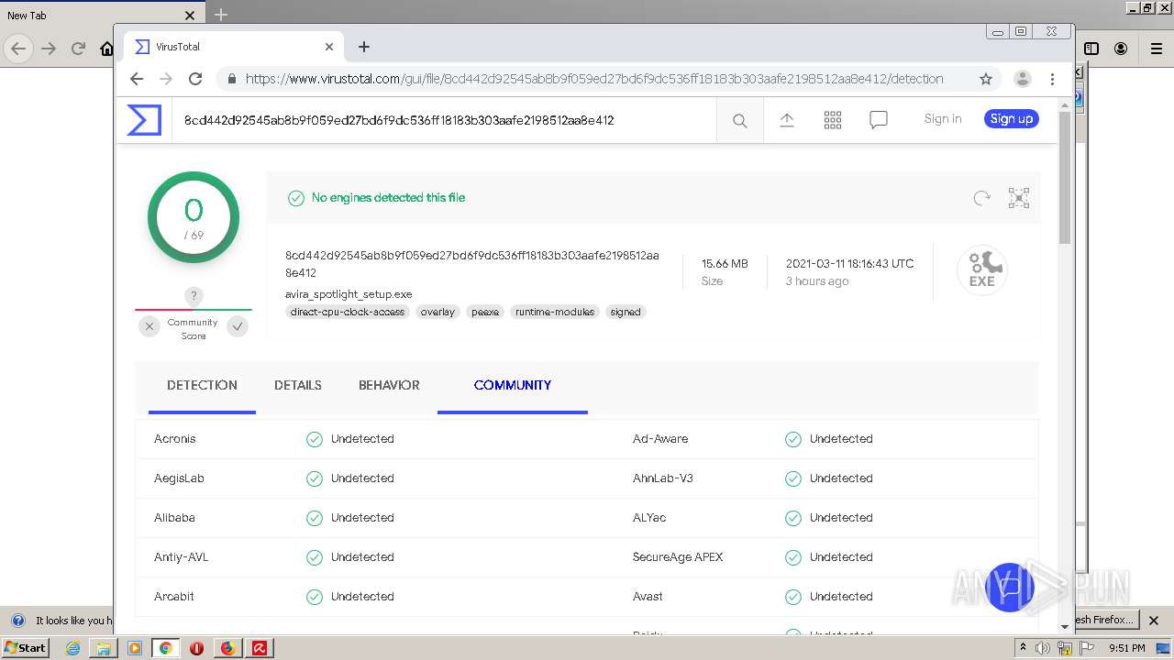Click the upload file icon

787,120
